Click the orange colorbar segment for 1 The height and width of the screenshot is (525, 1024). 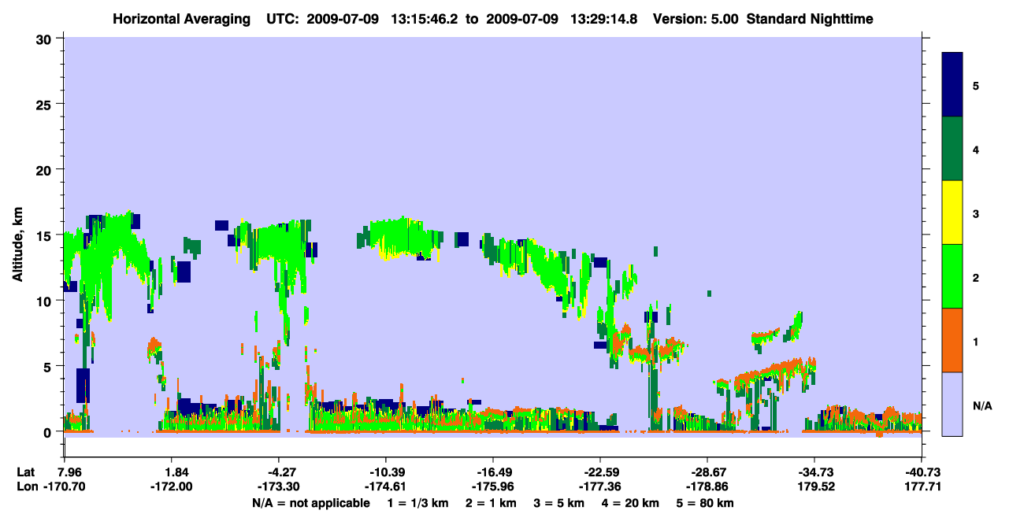pos(952,340)
